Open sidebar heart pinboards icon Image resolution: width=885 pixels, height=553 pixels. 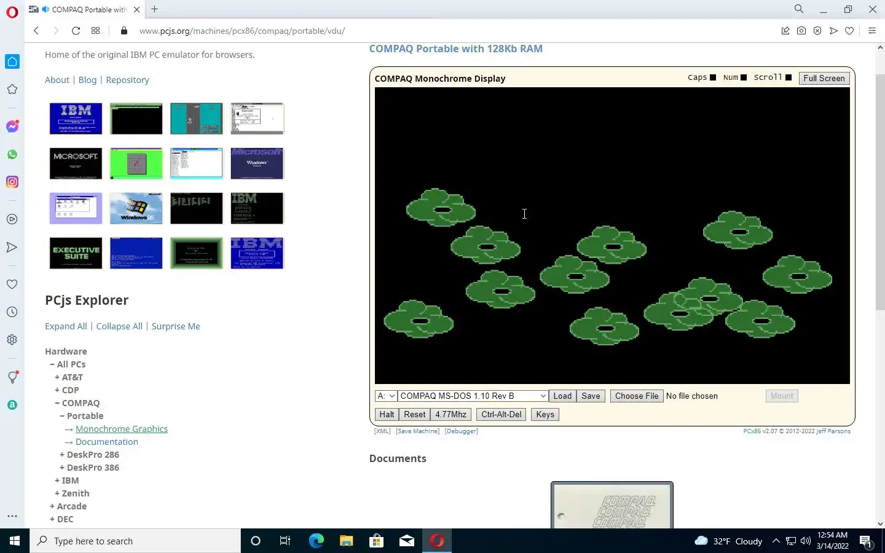tap(12, 284)
